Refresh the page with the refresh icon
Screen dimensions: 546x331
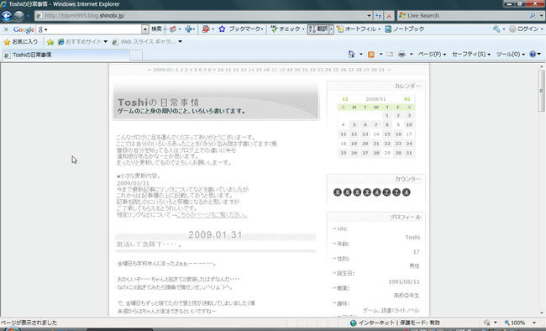pos(378,16)
